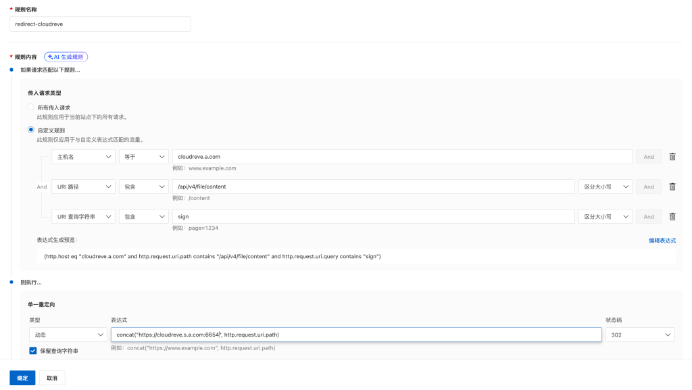The width and height of the screenshot is (692, 390).
Task: Click the 确定 confirm button
Action: pos(22,378)
